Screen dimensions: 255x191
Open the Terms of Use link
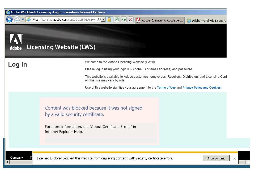pyautogui.click(x=166, y=88)
